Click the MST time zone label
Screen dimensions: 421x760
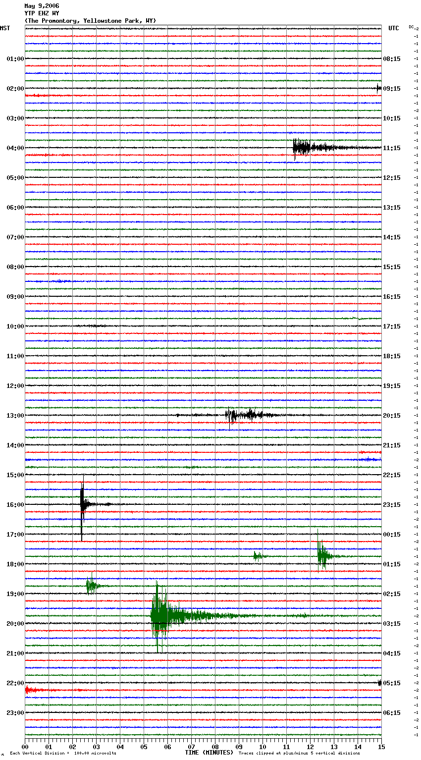point(5,28)
